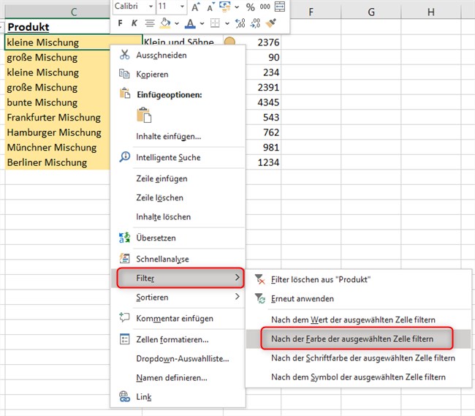Screen dimensions: 475x416
Task: Toggle bold (F) formatting
Action: [121, 23]
